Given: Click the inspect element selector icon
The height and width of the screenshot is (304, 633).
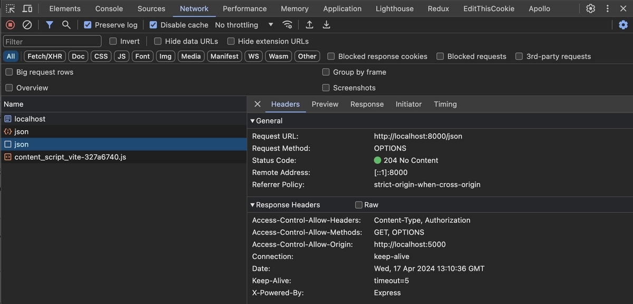Looking at the screenshot, I should tap(11, 8).
